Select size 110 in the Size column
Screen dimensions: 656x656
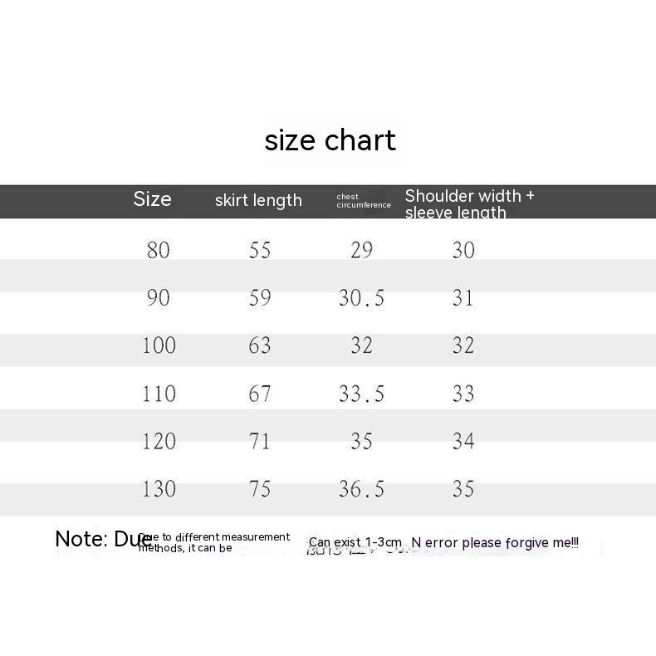pyautogui.click(x=159, y=394)
